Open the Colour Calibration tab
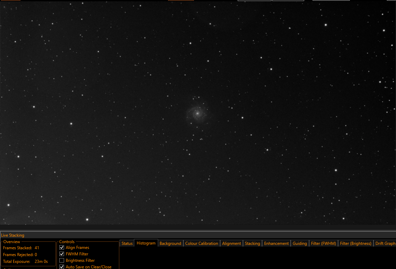The width and height of the screenshot is (396, 269). (x=201, y=243)
